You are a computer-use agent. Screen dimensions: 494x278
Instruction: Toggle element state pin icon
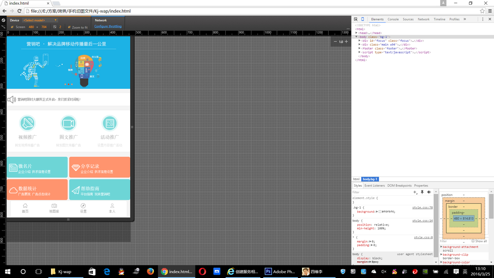(x=422, y=192)
